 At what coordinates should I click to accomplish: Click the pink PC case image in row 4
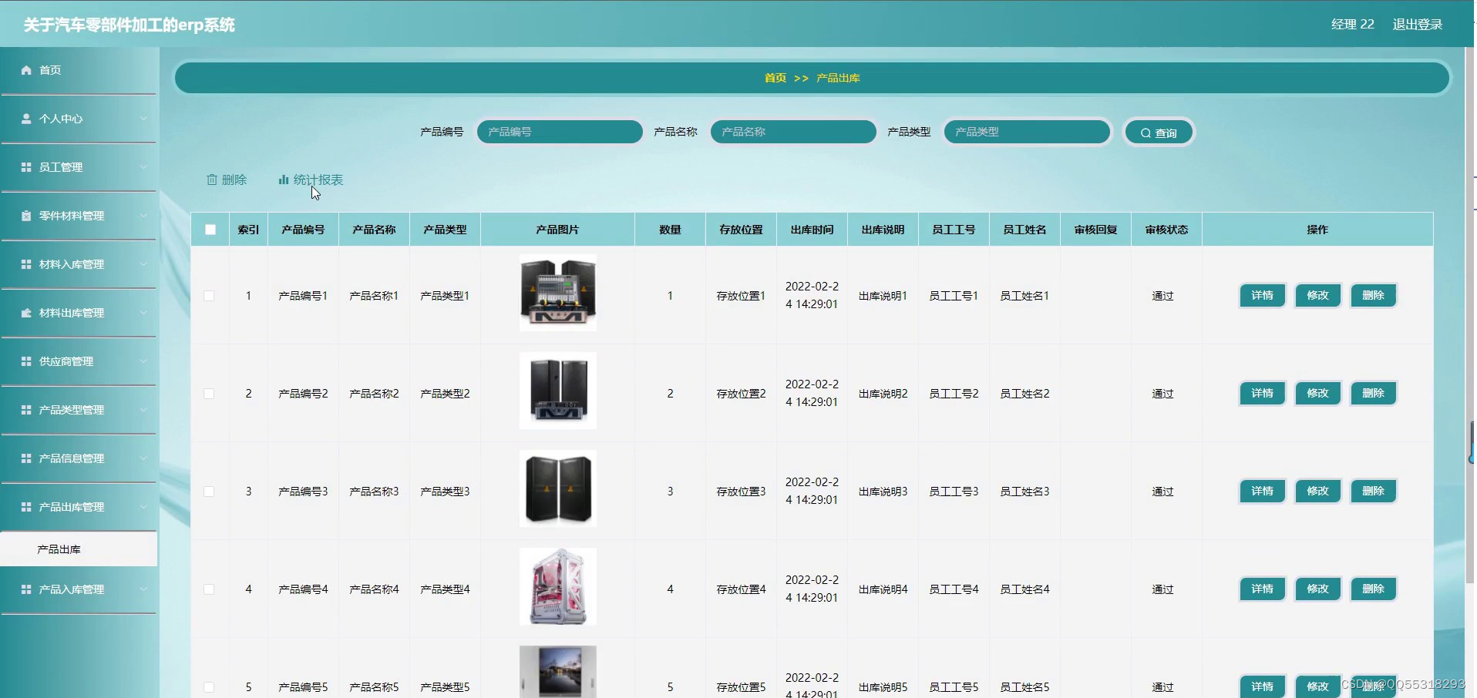[x=558, y=586]
